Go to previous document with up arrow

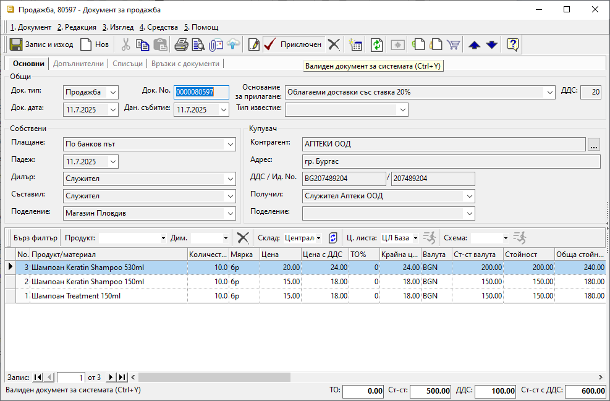click(x=474, y=44)
